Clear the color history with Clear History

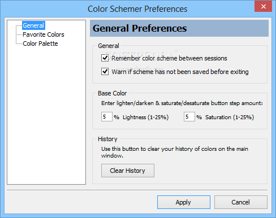pyautogui.click(x=128, y=171)
